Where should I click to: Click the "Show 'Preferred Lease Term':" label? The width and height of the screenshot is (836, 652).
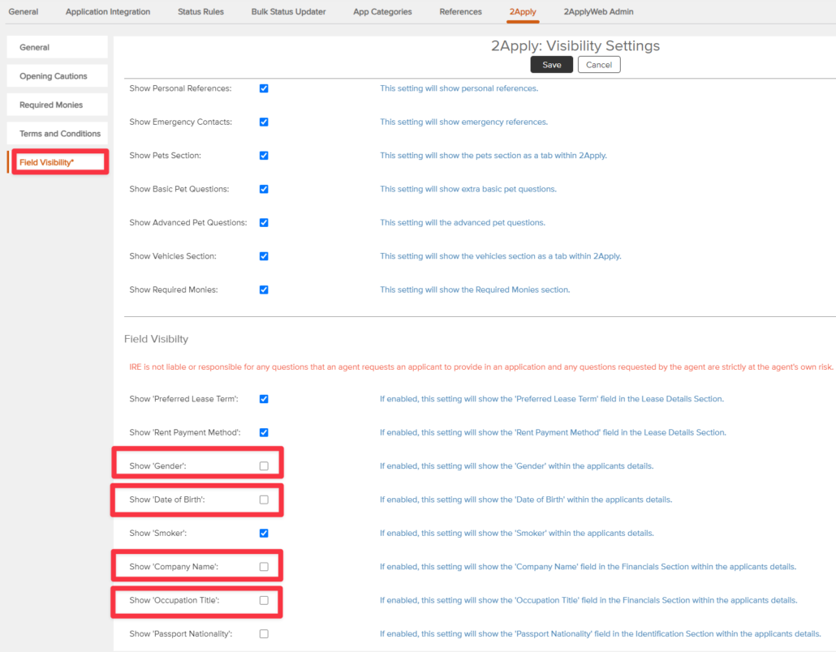184,399
